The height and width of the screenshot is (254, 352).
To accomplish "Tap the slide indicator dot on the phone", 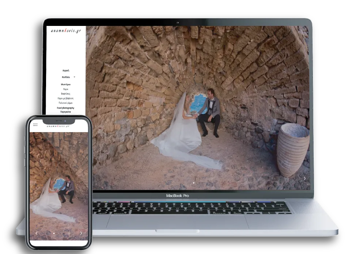I will click(54, 233).
